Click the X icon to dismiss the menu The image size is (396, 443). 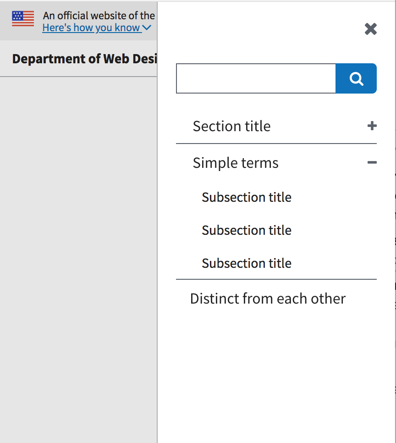point(370,29)
